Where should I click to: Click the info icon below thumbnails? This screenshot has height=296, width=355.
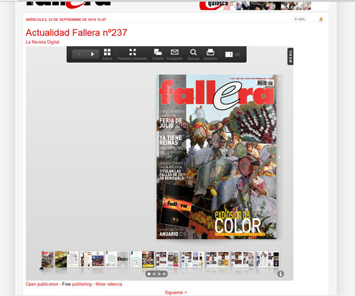point(280,274)
